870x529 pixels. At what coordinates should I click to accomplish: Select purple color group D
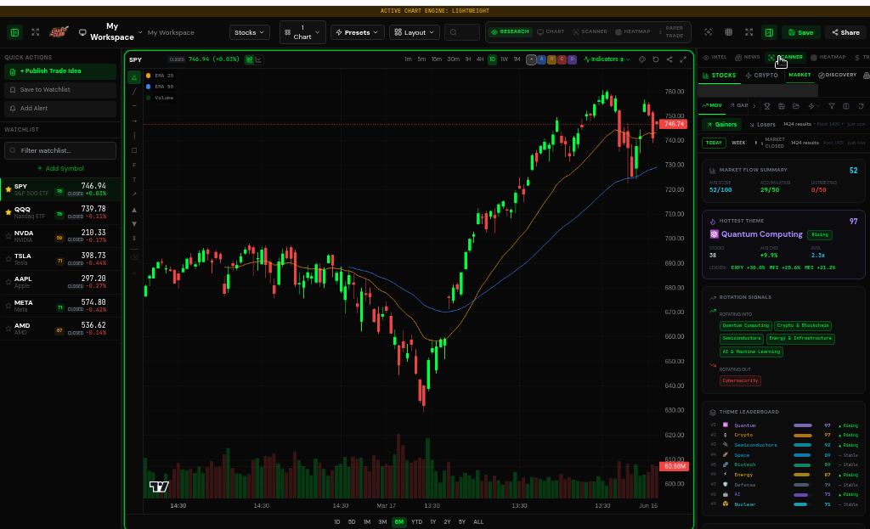(572, 59)
